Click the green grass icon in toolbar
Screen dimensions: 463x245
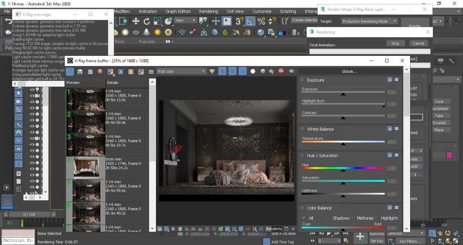225,32
